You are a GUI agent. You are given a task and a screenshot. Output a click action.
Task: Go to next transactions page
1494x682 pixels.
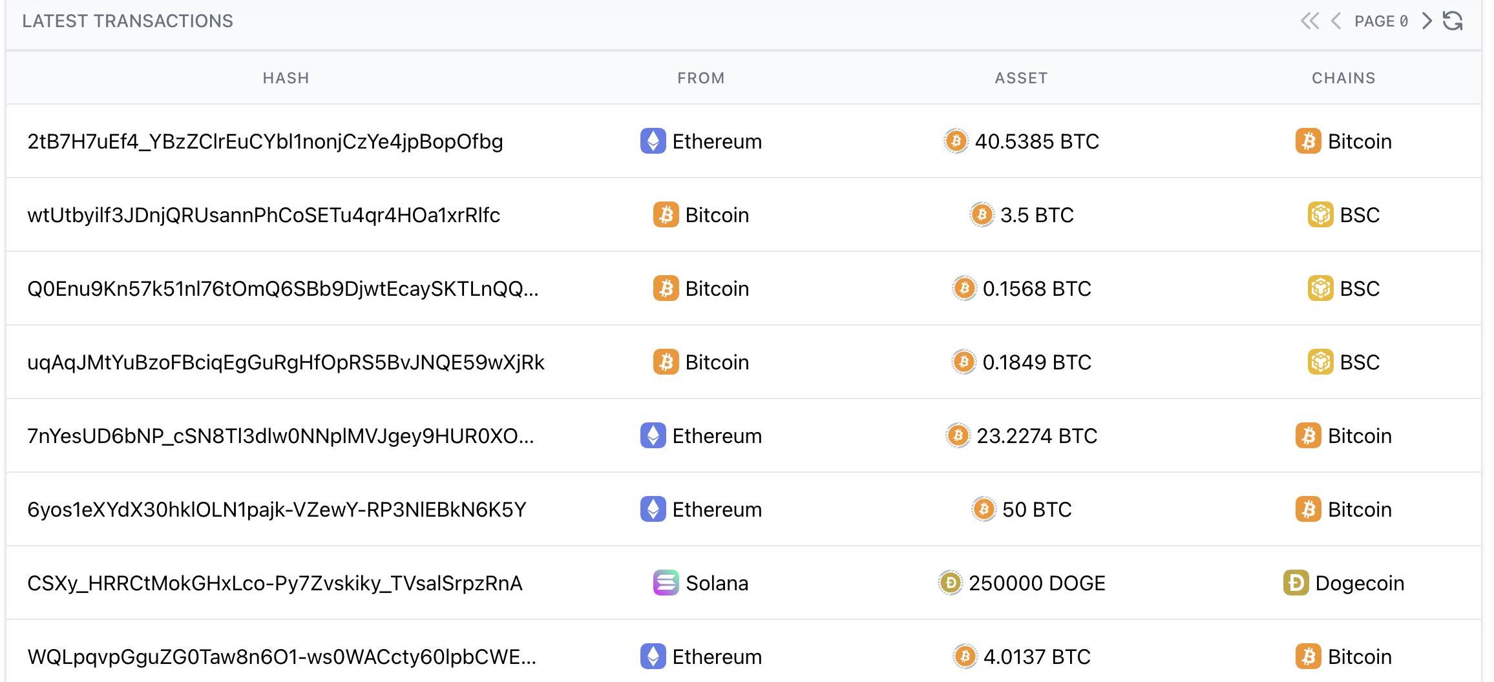point(1427,21)
